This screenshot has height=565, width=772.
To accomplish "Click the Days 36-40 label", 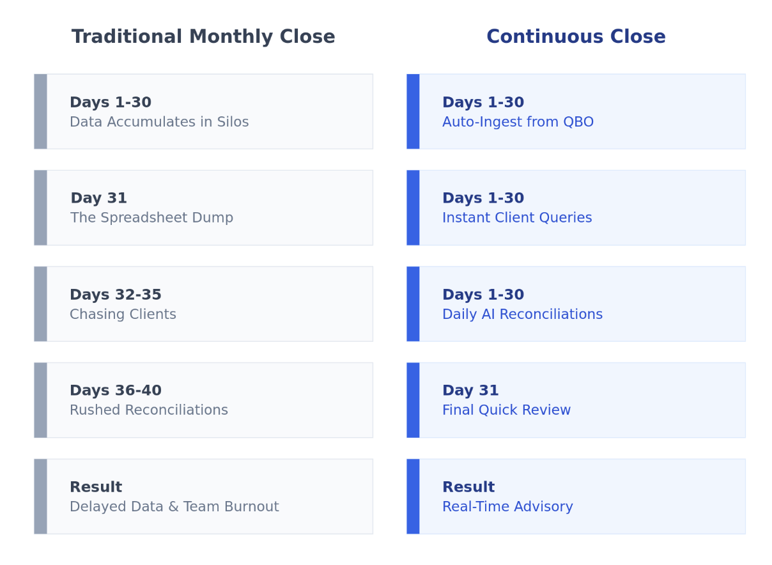I will tap(116, 391).
